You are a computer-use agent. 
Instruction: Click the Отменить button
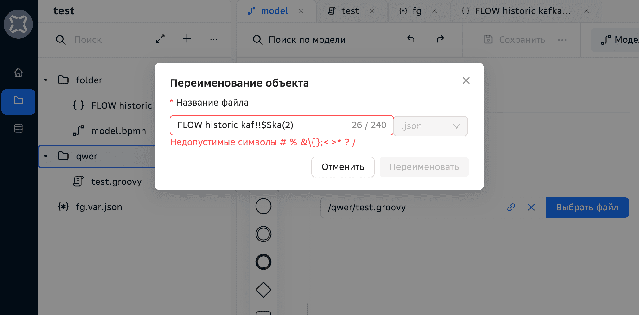pyautogui.click(x=343, y=167)
